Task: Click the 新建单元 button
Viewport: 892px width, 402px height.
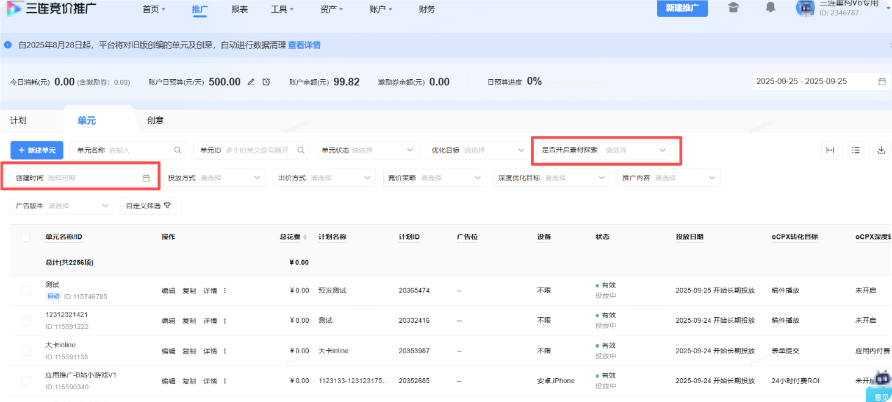Action: point(37,150)
